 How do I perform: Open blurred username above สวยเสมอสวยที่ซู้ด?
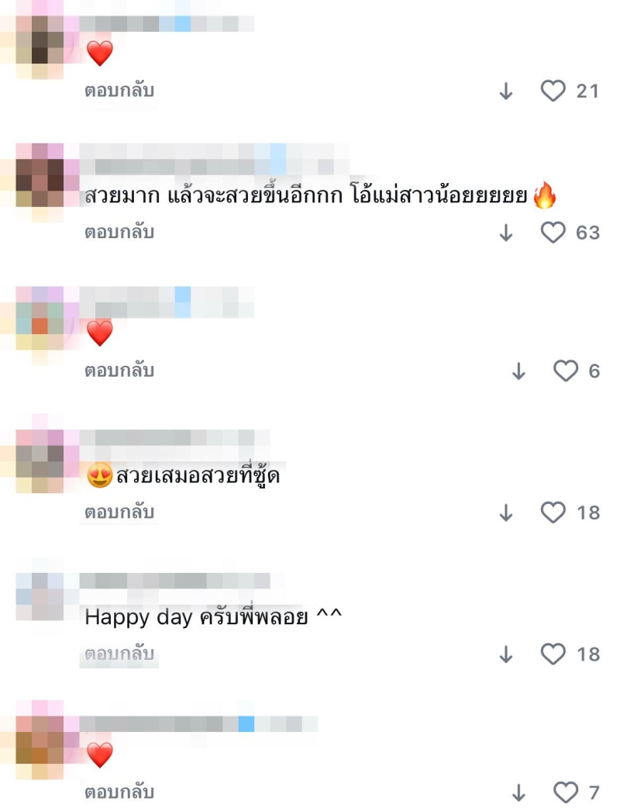(175, 437)
